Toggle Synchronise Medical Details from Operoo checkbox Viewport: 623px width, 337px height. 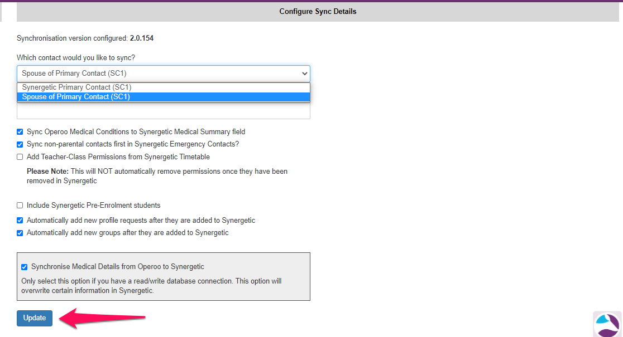(24, 267)
